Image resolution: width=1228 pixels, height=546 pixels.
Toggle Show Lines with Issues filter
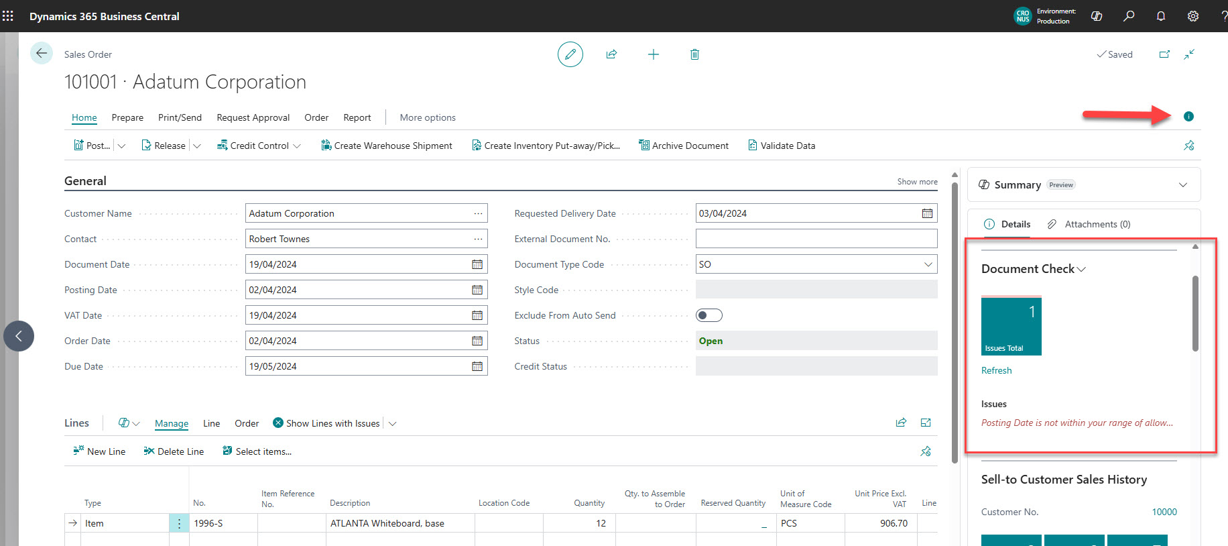[x=326, y=423]
